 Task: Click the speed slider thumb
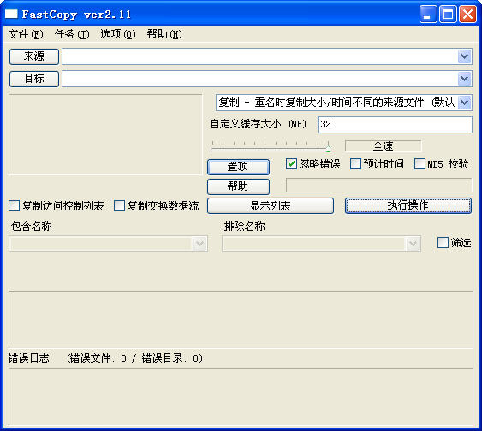pyautogui.click(x=328, y=149)
